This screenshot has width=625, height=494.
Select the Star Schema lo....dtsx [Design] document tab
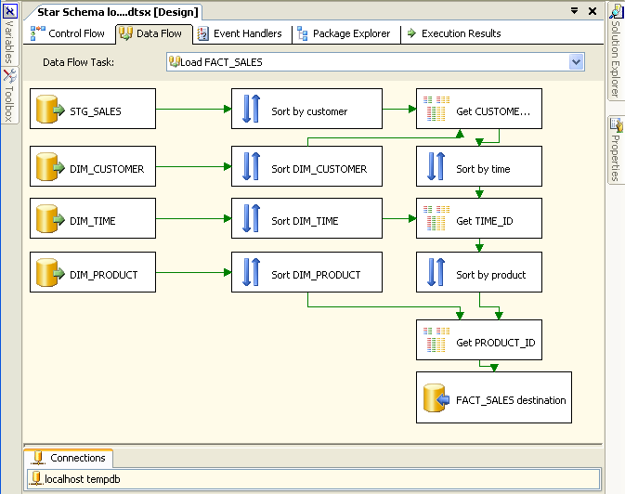[x=117, y=12]
